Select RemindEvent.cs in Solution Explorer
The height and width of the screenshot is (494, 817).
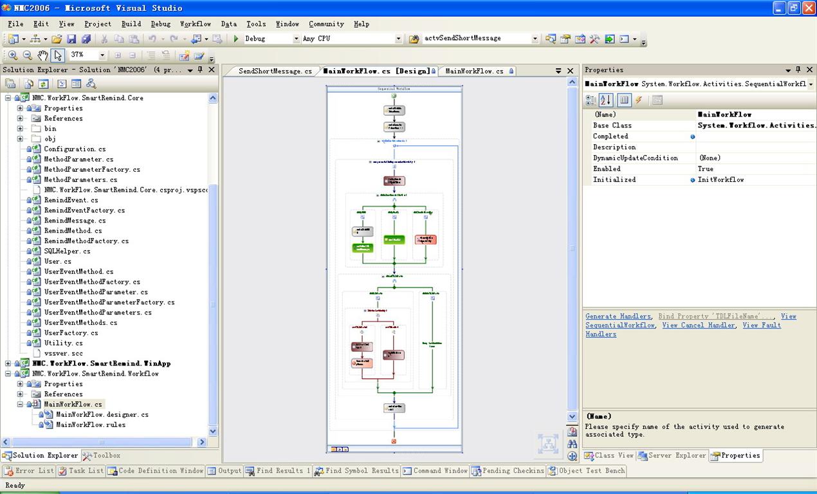click(71, 200)
